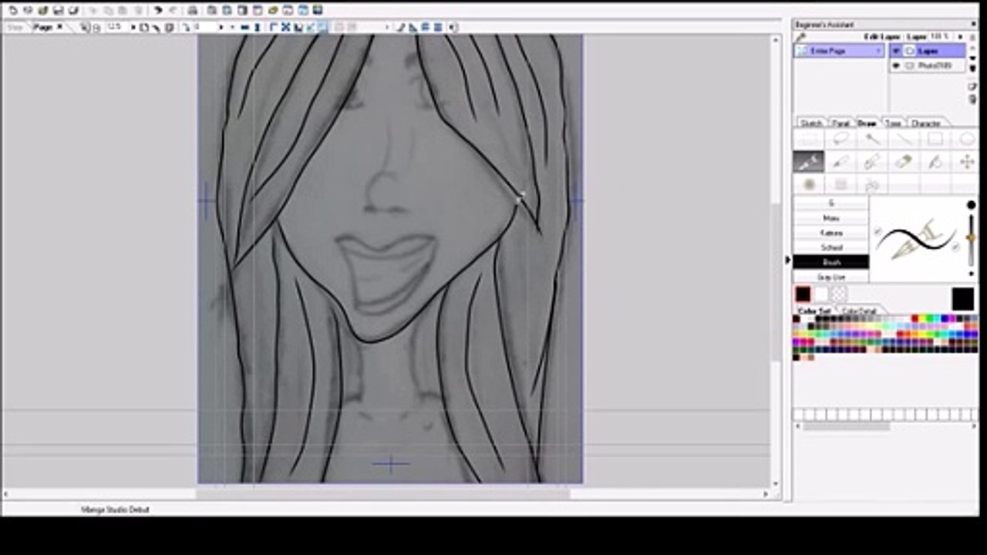Select the Fill bucket tool
The height and width of the screenshot is (555, 987).
(935, 162)
